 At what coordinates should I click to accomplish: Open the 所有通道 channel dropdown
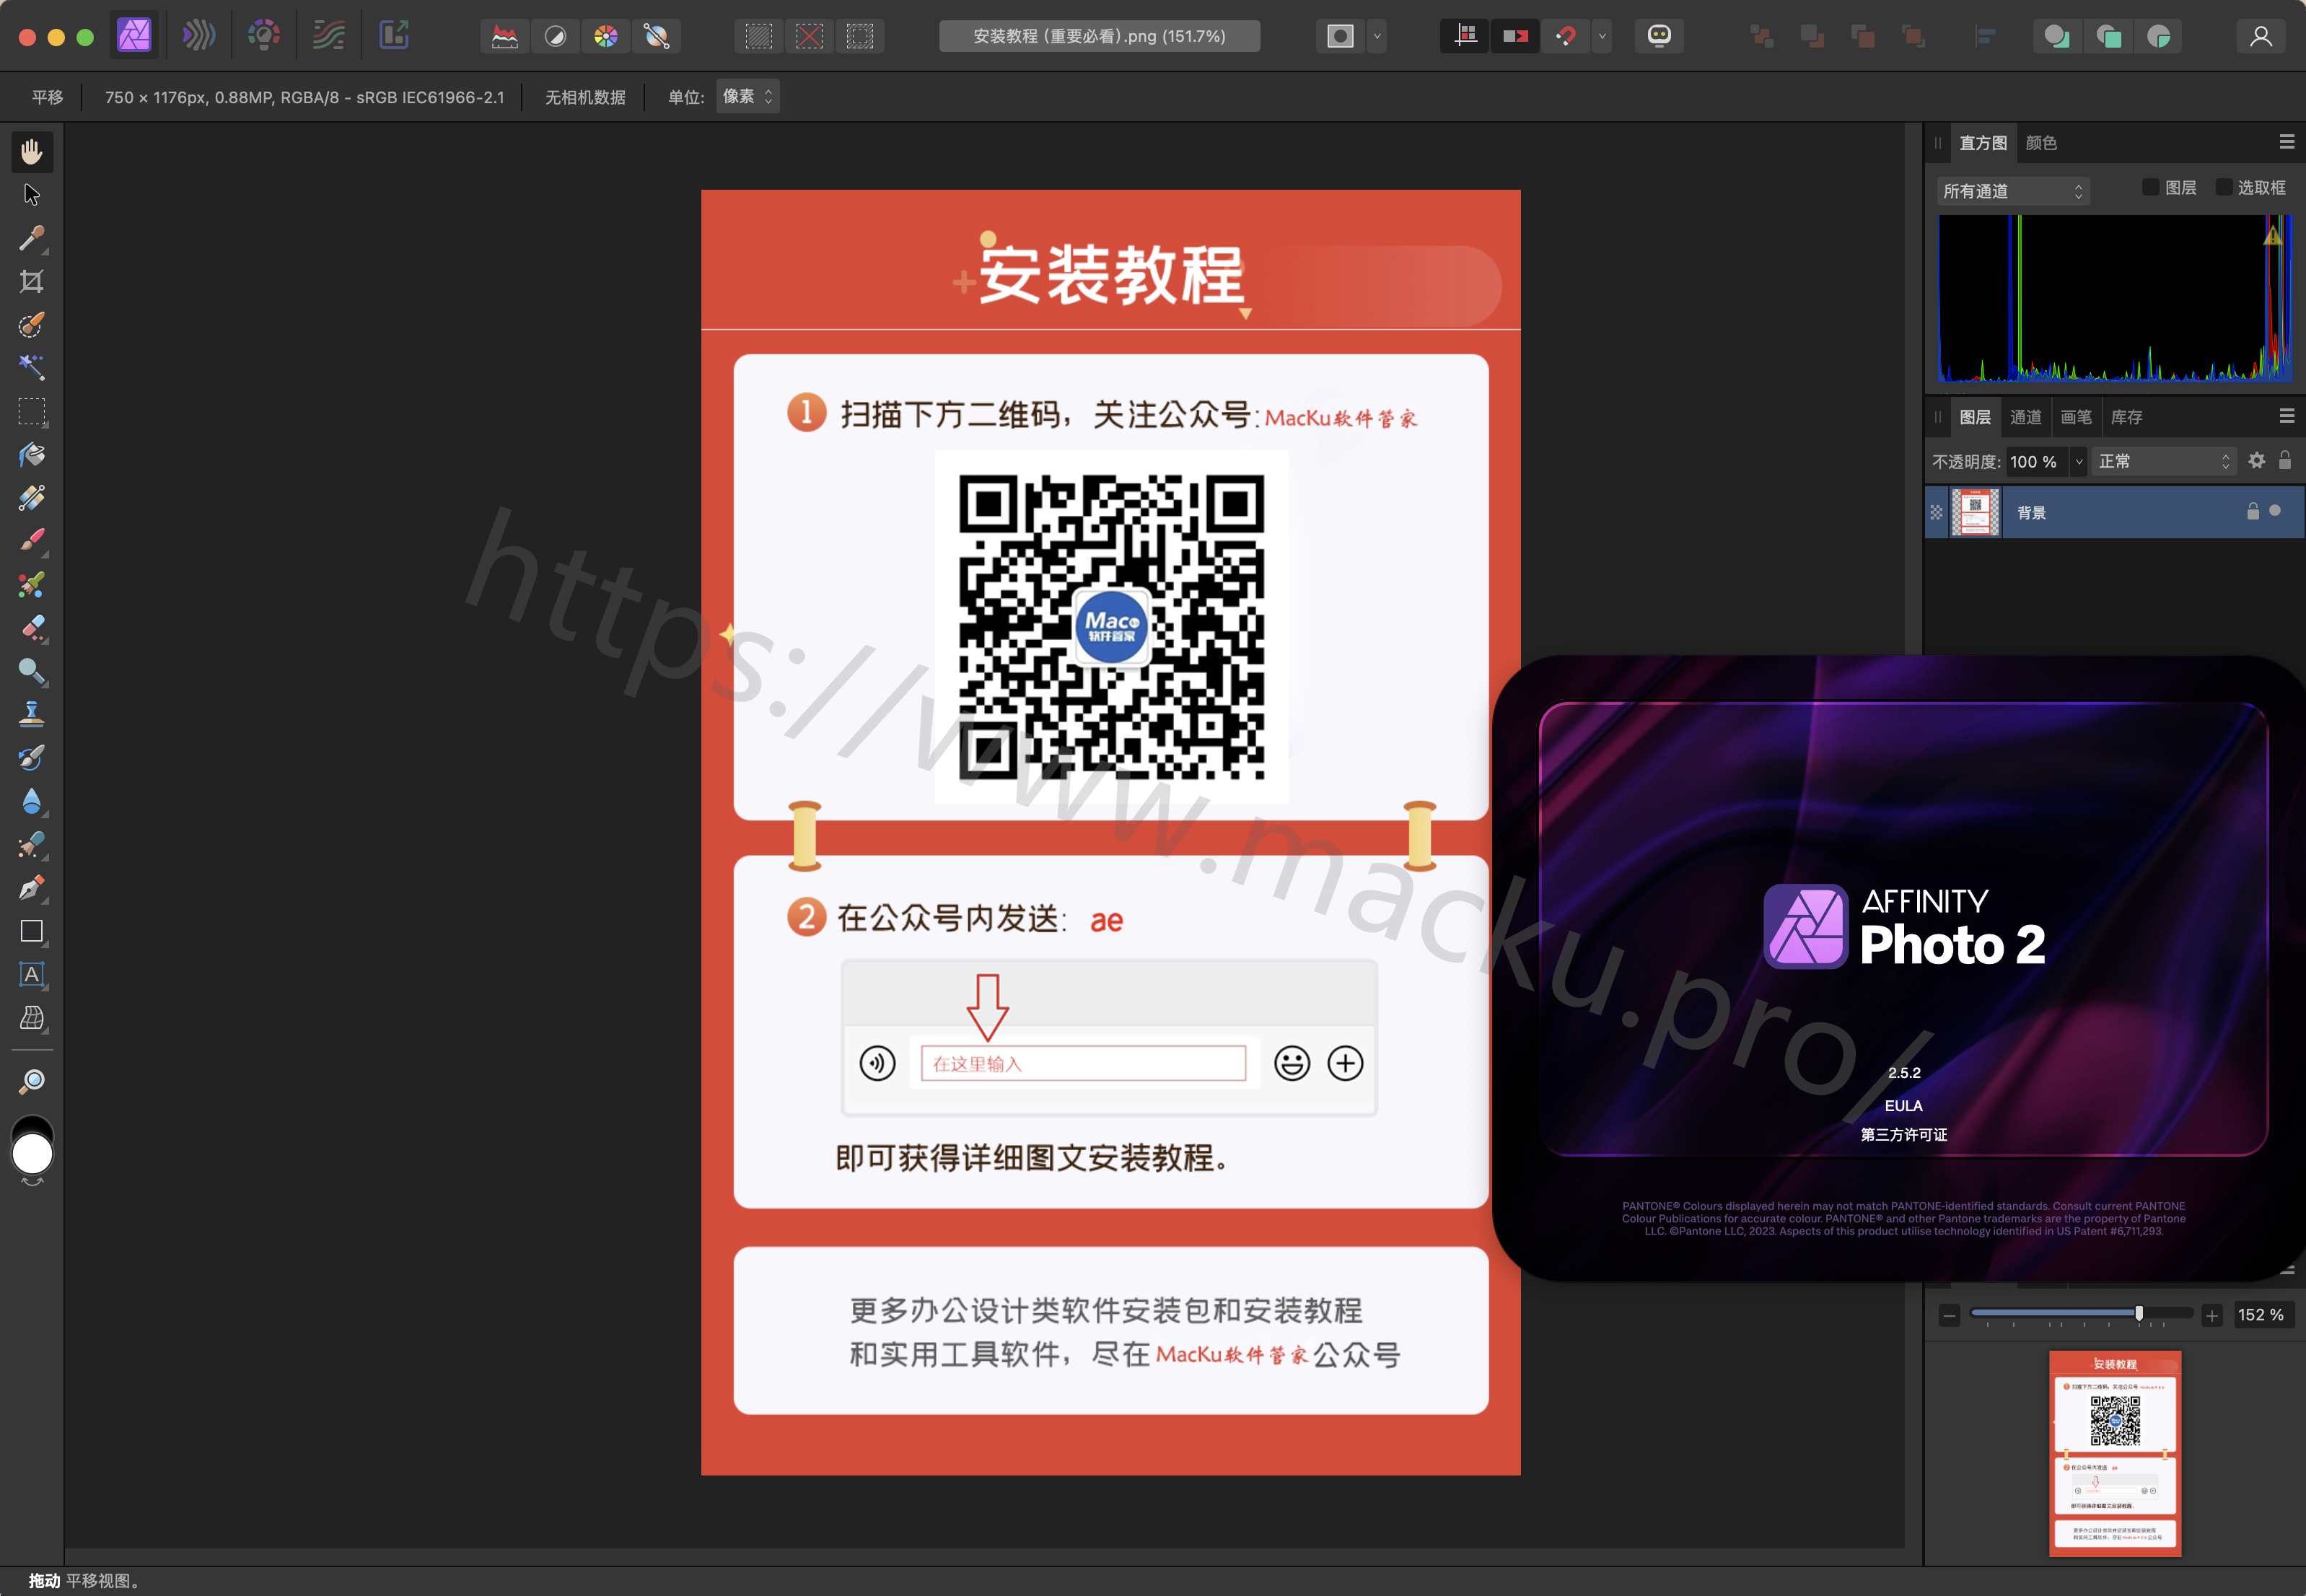(x=2013, y=191)
